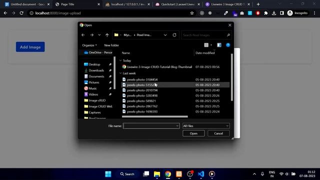Reload the page in Chrome
This screenshot has height=180, width=320.
click(x=21, y=13)
